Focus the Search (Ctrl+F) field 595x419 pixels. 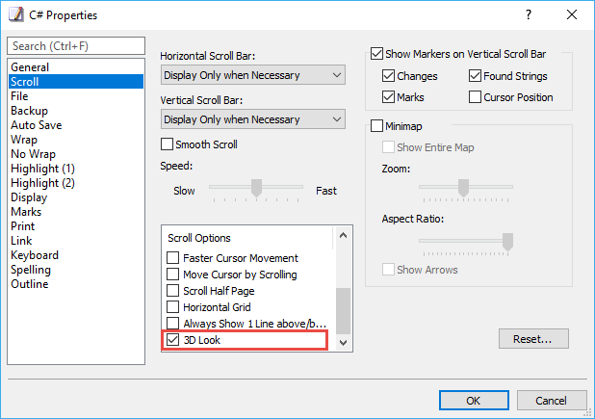[76, 46]
